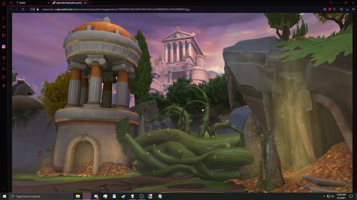
Task: Open Twitch panel in sidebar
Action: click(x=4, y=35)
